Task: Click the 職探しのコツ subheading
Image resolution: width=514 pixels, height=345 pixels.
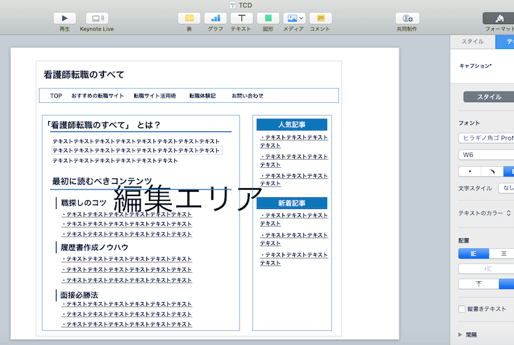Action: (x=83, y=203)
